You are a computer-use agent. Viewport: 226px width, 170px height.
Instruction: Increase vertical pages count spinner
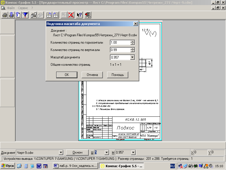tap(132, 49)
